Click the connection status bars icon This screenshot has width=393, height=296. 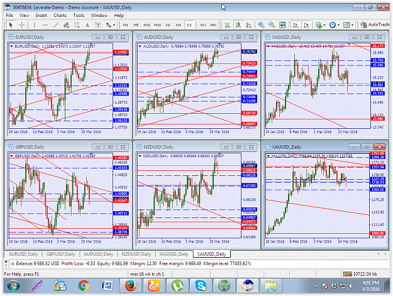tap(347, 274)
